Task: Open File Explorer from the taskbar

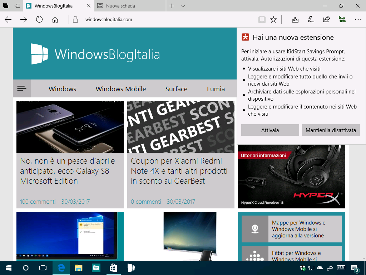Action: point(78,268)
